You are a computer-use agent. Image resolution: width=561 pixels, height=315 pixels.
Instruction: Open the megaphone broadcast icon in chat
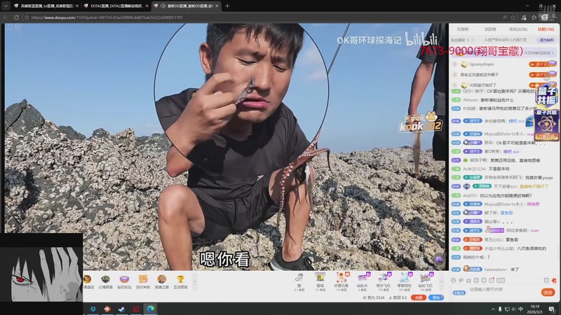(x=461, y=281)
